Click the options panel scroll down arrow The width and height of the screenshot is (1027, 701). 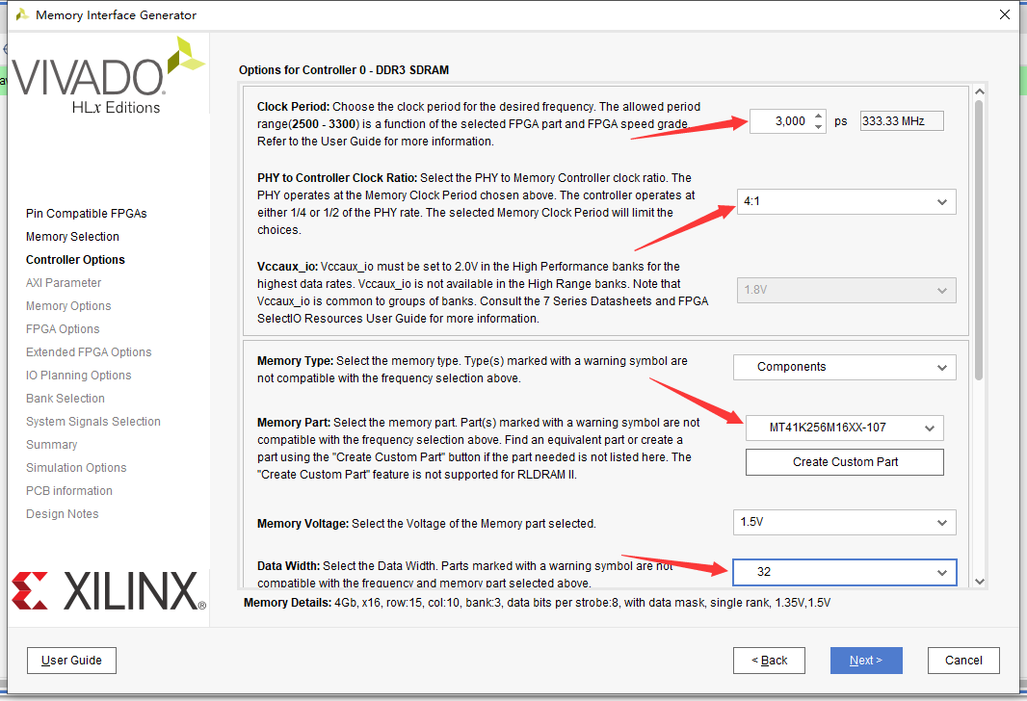(979, 582)
